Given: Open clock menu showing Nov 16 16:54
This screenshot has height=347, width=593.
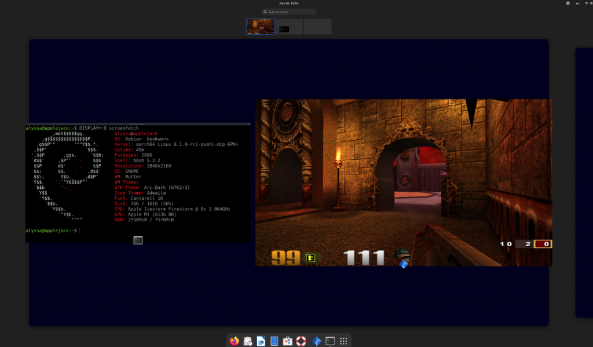Looking at the screenshot, I should [289, 3].
